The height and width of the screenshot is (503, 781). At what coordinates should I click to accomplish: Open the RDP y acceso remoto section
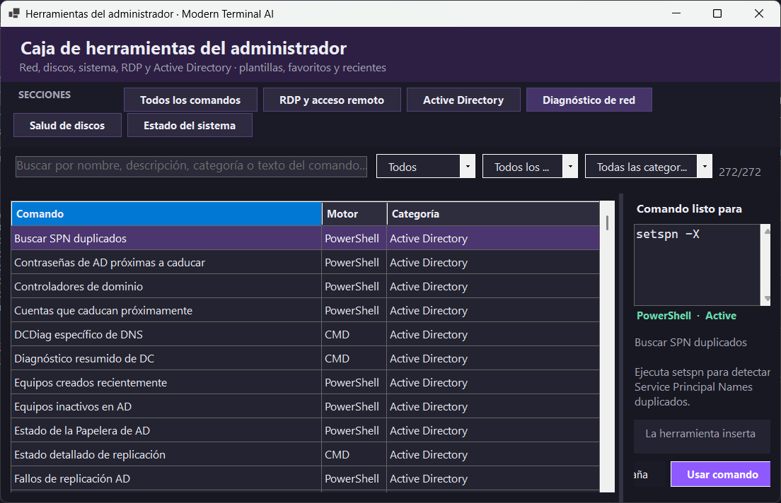click(332, 100)
